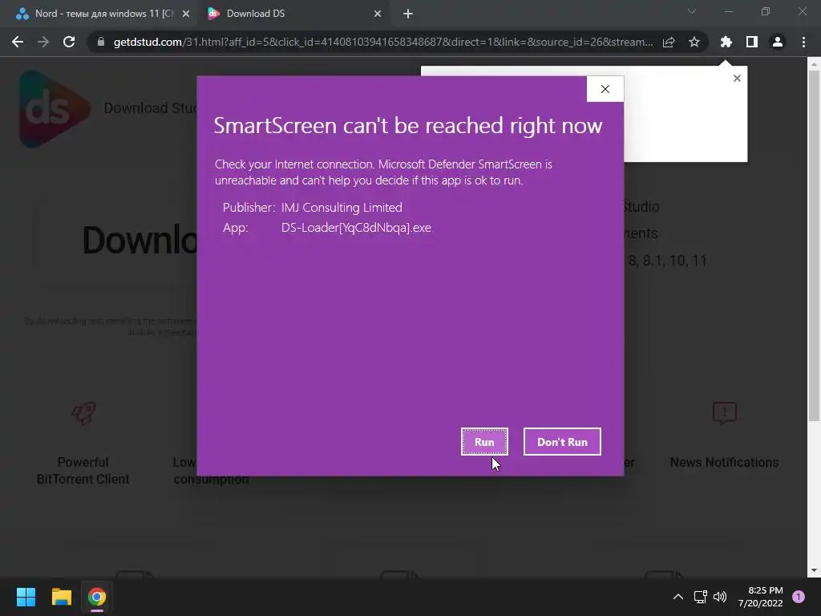
Task: Click page vertical scrollbar thumb
Action: click(814, 245)
